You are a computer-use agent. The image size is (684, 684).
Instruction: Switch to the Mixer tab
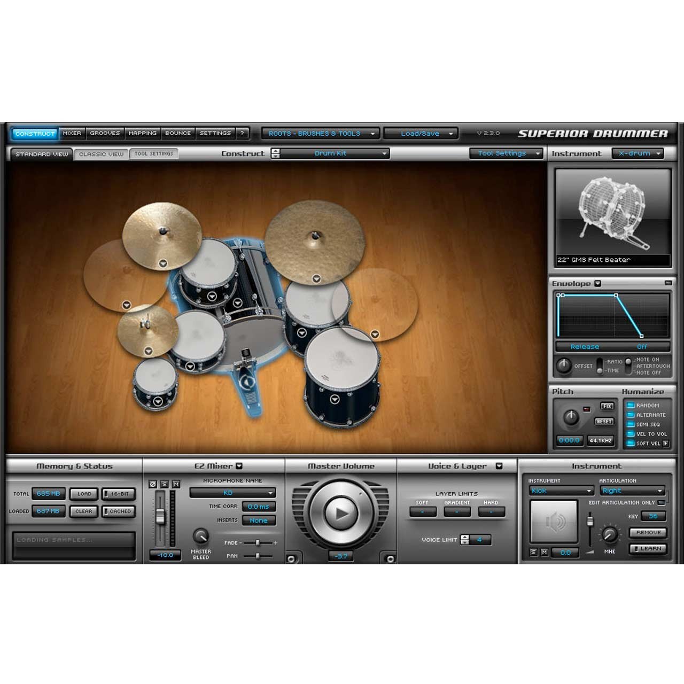pos(72,134)
